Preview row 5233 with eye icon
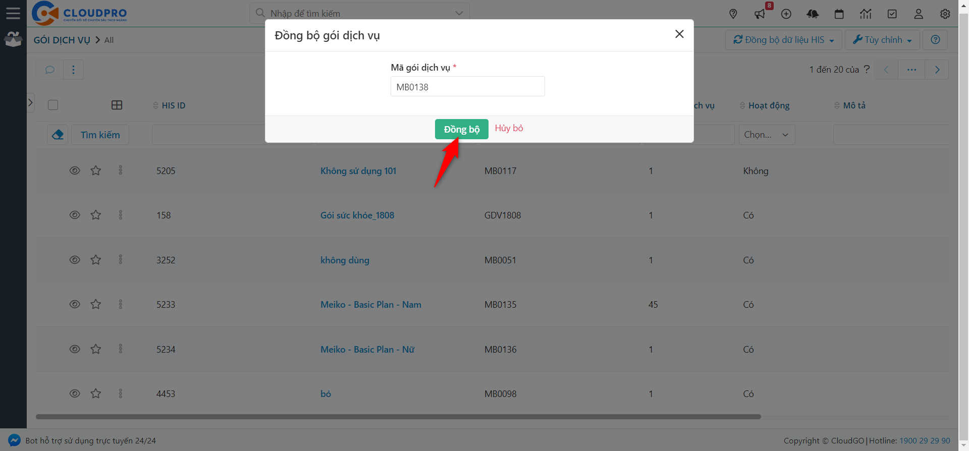969x451 pixels. tap(75, 304)
